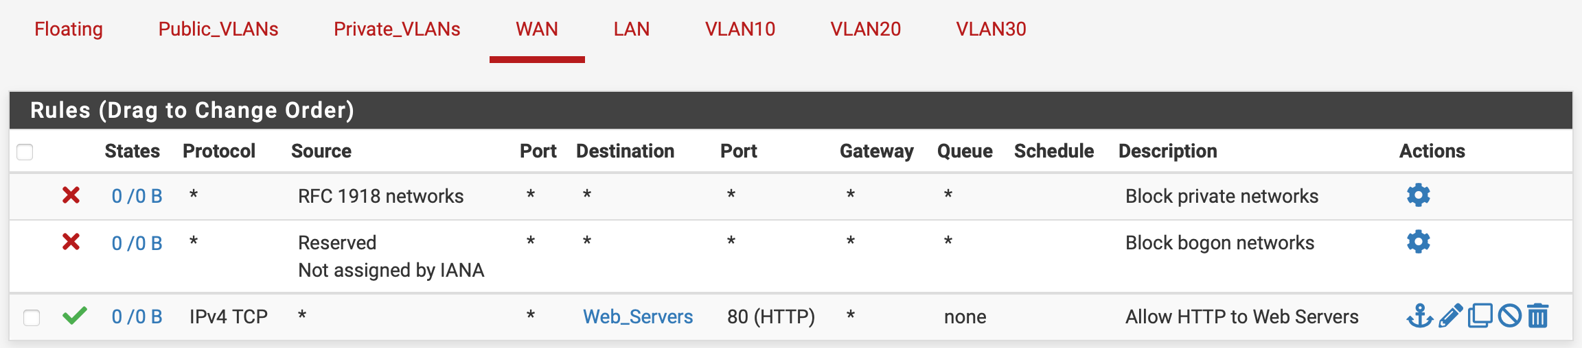Screen dimensions: 1582x348
Task: Open gear settings for Block private networks
Action: [x=1418, y=195]
